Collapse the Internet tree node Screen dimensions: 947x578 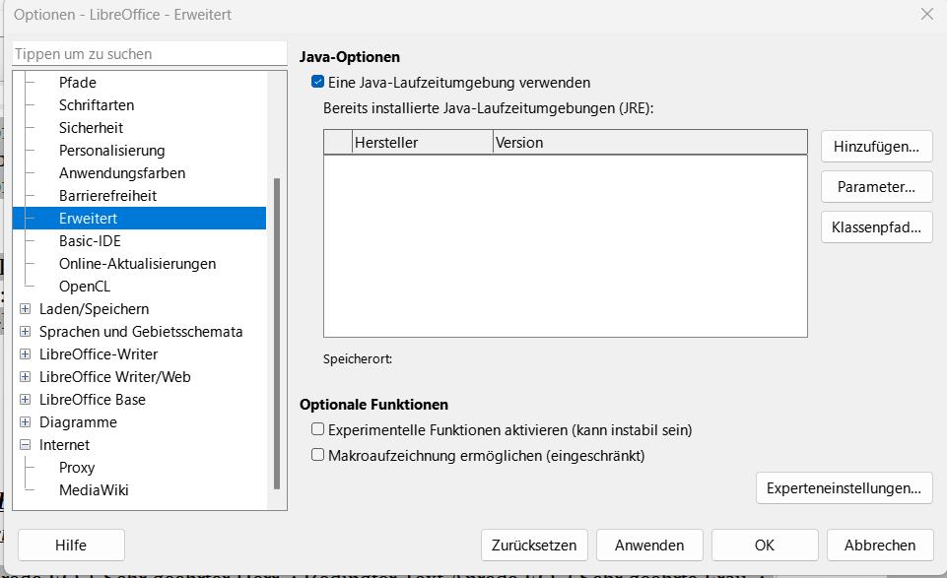25,445
